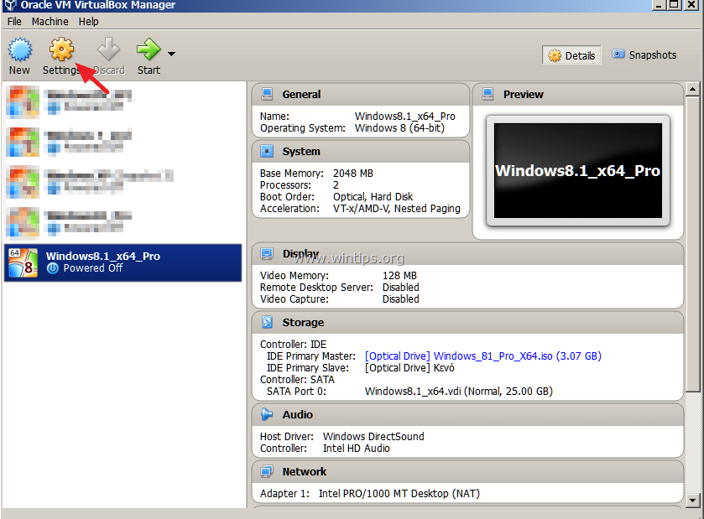The height and width of the screenshot is (519, 704).
Task: Click the IDE Primary Slave Κενό entry
Action: tap(409, 368)
